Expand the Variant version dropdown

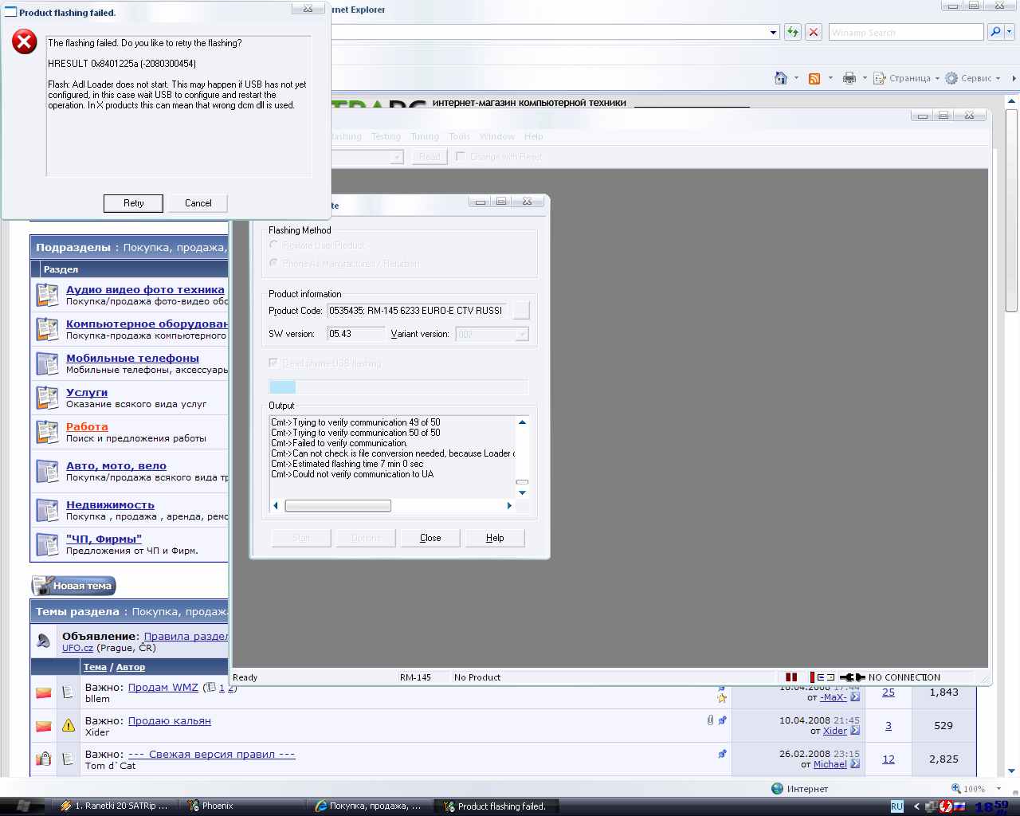click(x=522, y=335)
